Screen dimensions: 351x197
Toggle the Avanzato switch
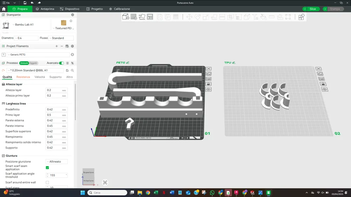[x=61, y=63]
